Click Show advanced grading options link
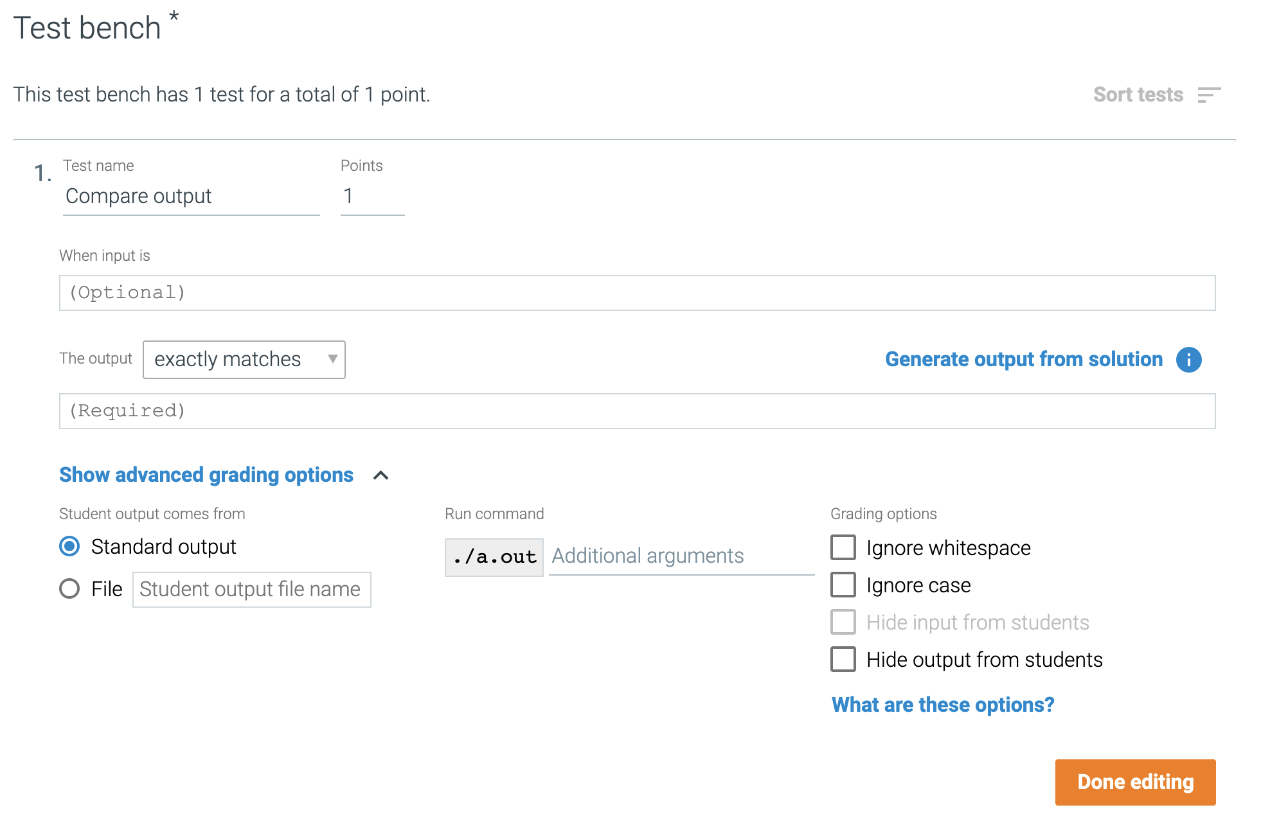The image size is (1261, 821). click(206, 475)
